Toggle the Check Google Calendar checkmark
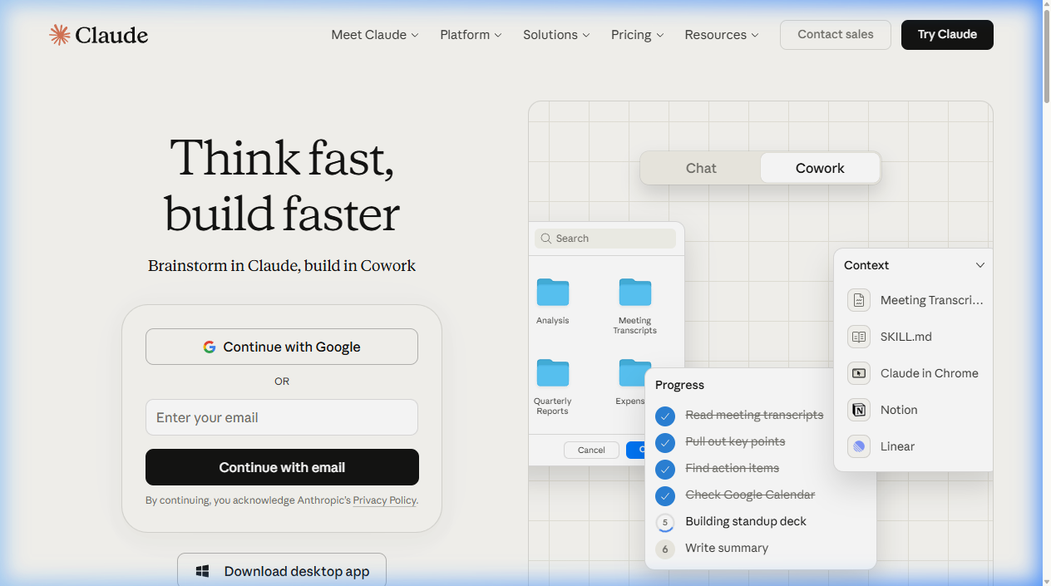 tap(665, 495)
